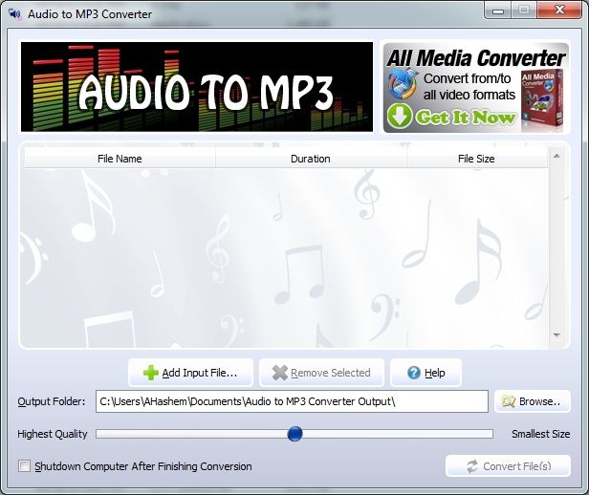Browse for an output folder

point(533,401)
